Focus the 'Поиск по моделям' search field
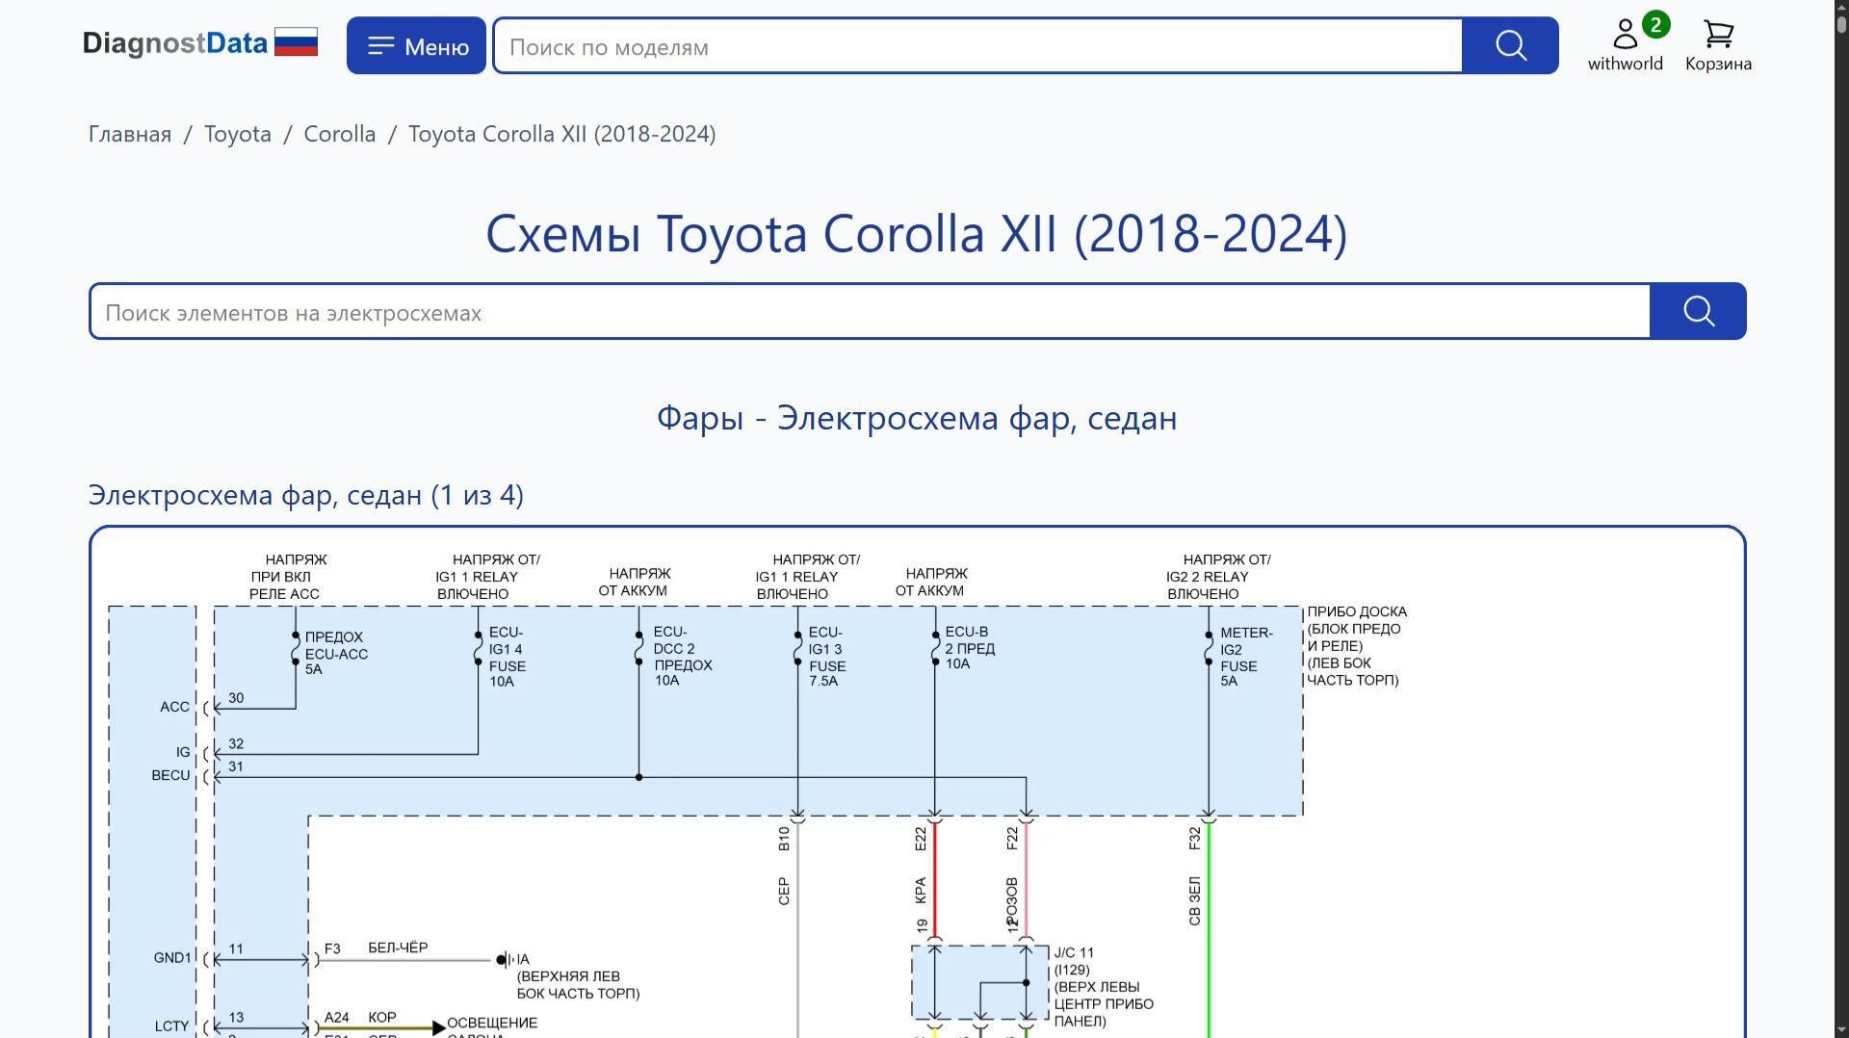The image size is (1849, 1038). (977, 46)
